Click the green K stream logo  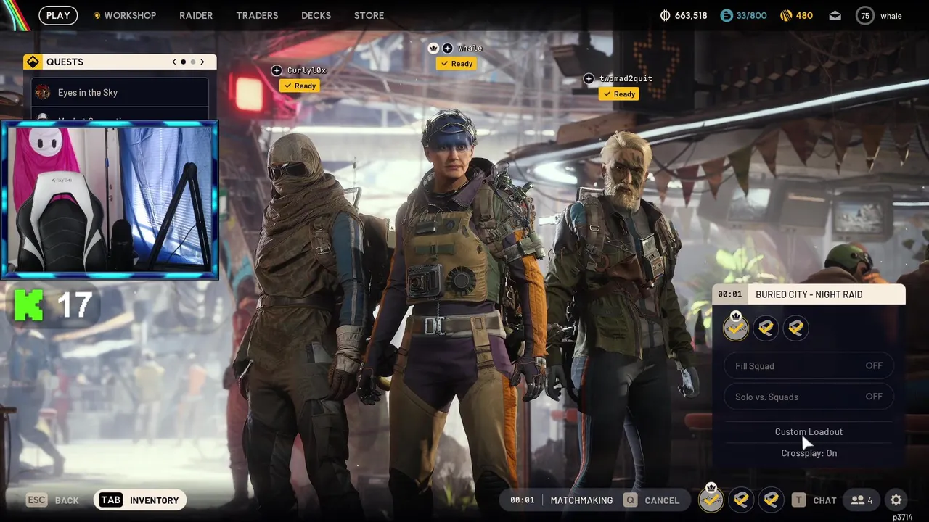(x=29, y=304)
